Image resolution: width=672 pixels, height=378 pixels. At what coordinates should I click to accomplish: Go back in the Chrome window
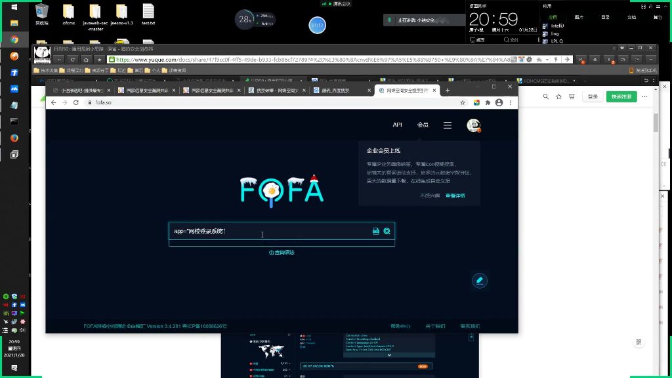53,102
